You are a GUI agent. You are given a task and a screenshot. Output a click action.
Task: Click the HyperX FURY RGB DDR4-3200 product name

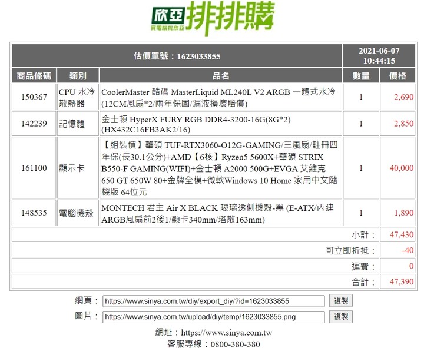click(x=196, y=124)
